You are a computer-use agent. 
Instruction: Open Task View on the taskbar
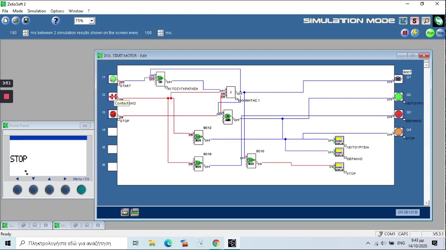(136, 243)
